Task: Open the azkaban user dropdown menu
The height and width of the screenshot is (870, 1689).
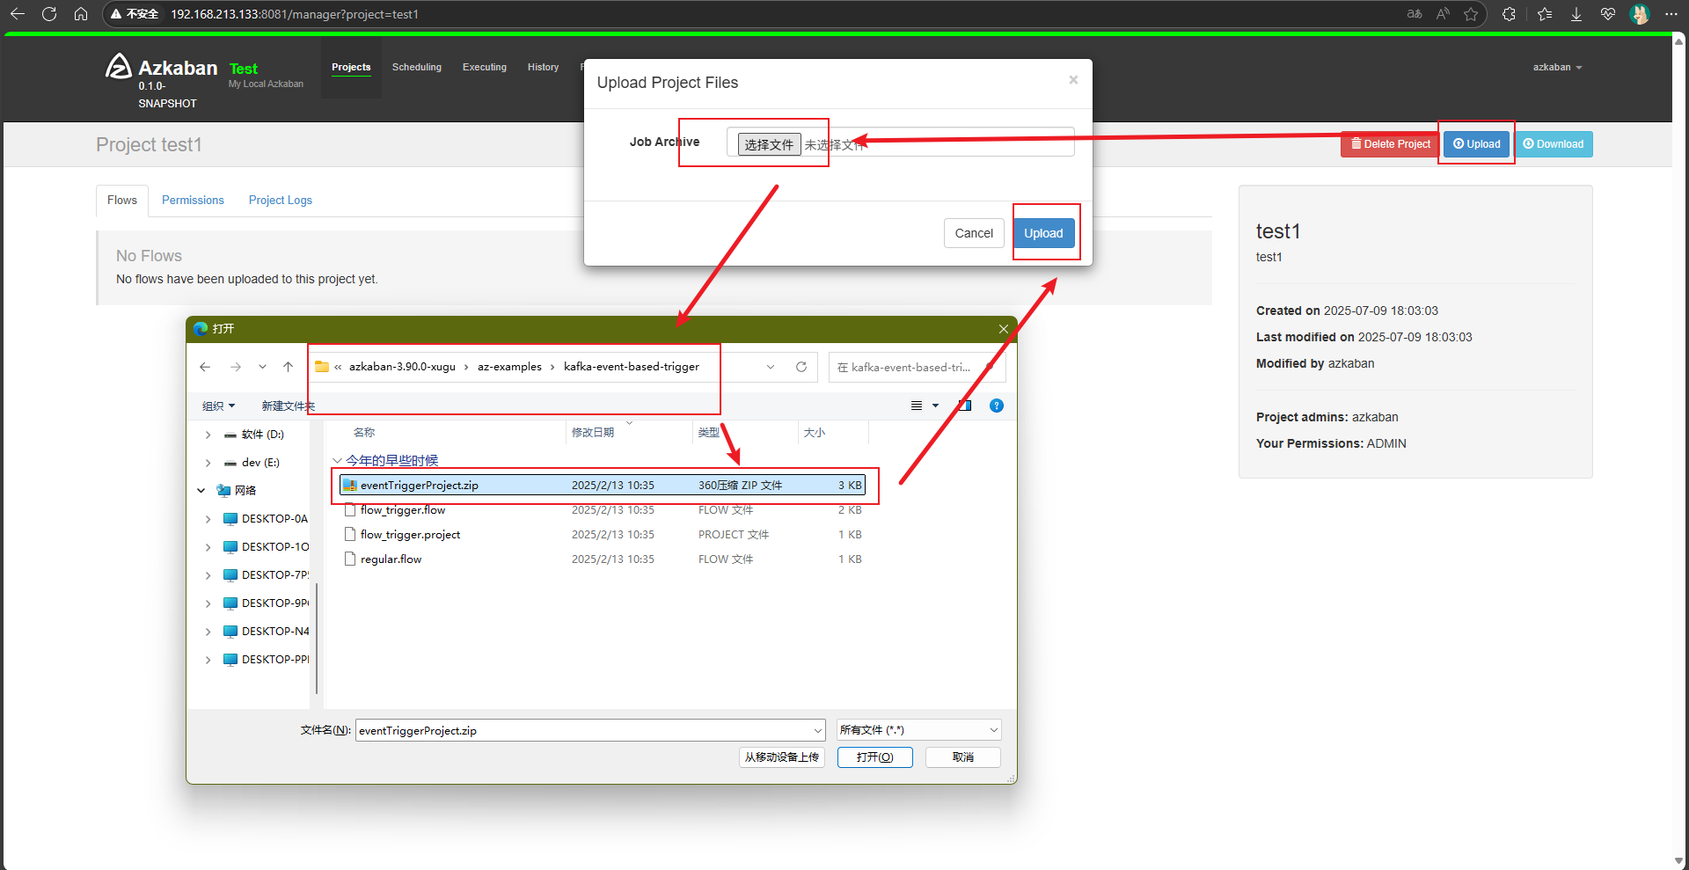Action: (1556, 67)
